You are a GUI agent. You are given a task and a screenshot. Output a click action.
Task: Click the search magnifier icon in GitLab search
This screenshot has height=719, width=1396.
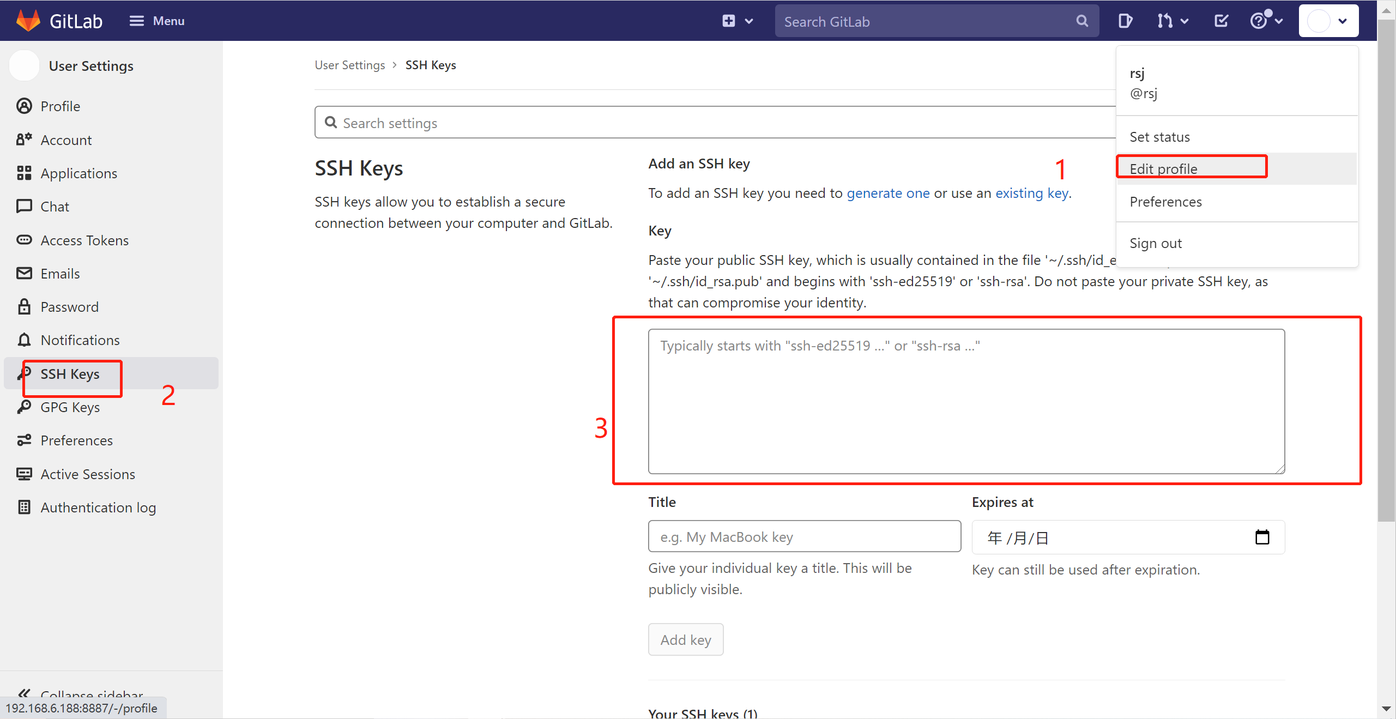tap(1082, 21)
